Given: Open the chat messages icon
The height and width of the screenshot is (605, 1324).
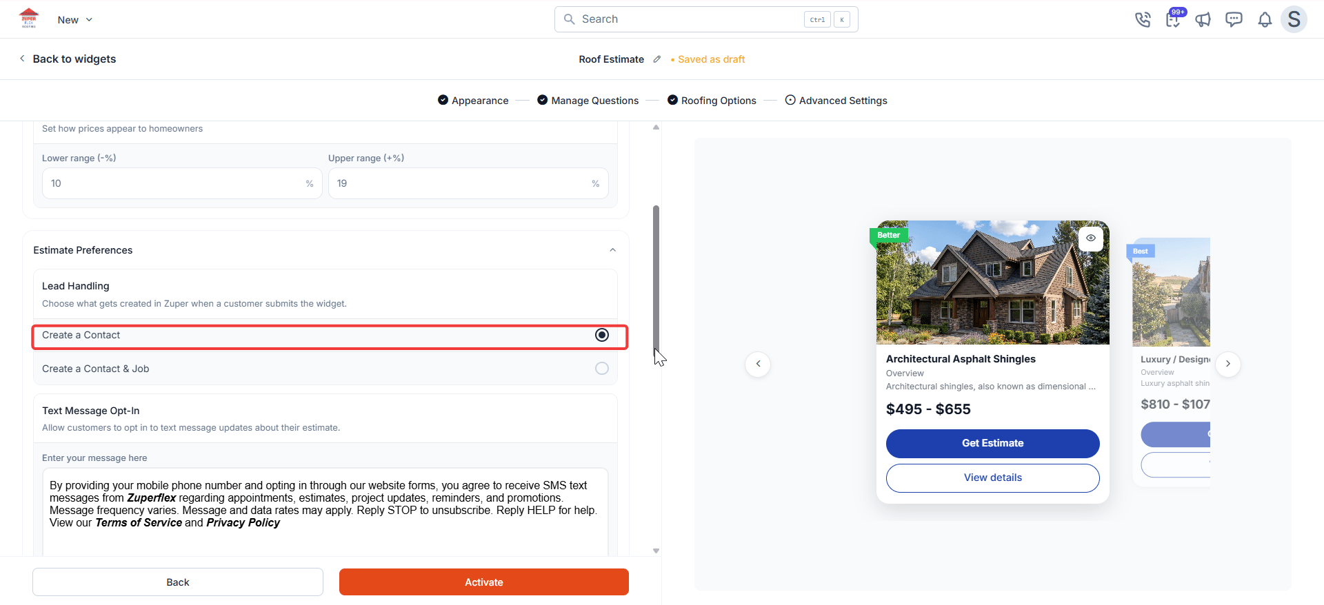Looking at the screenshot, I should coord(1234,19).
